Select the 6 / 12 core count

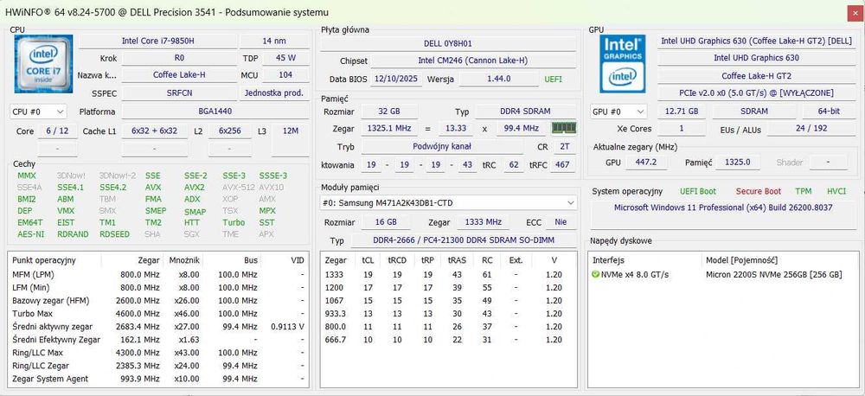57,131
